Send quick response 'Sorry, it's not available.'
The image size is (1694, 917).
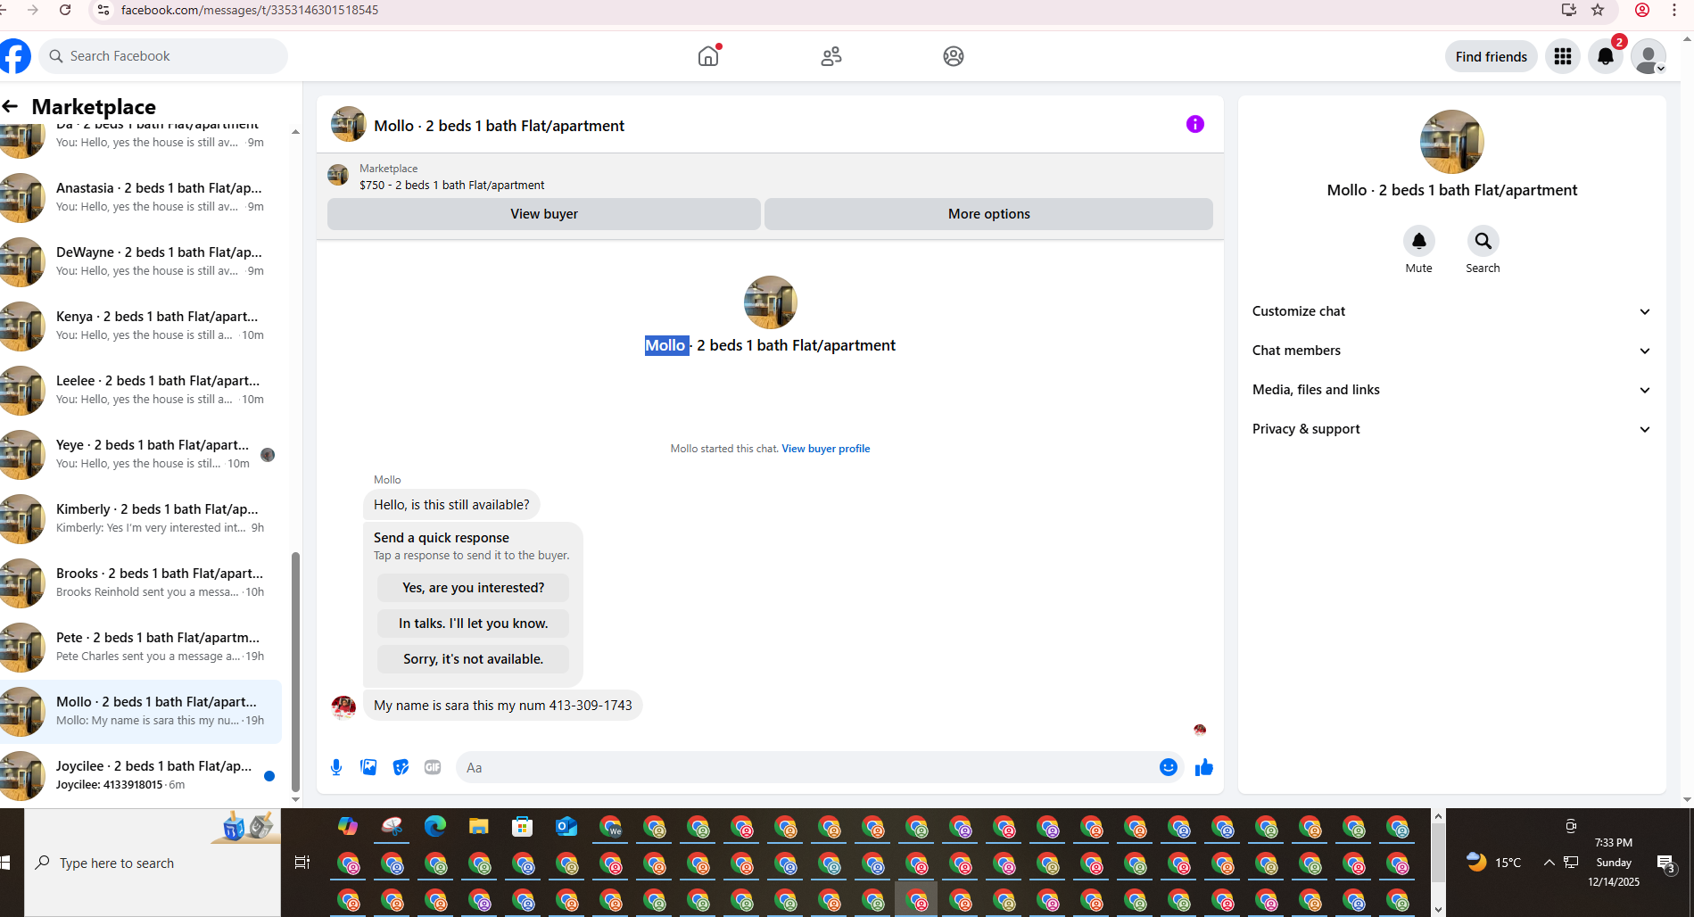(x=473, y=659)
